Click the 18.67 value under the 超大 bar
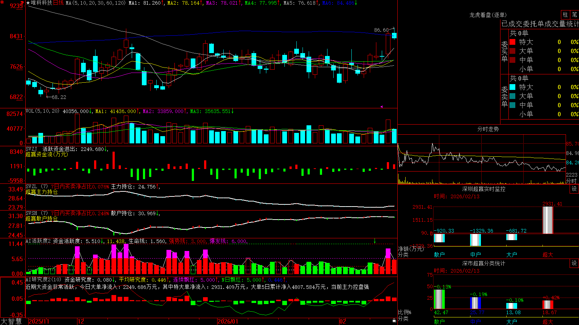This screenshot has height=325, width=579. point(549,312)
